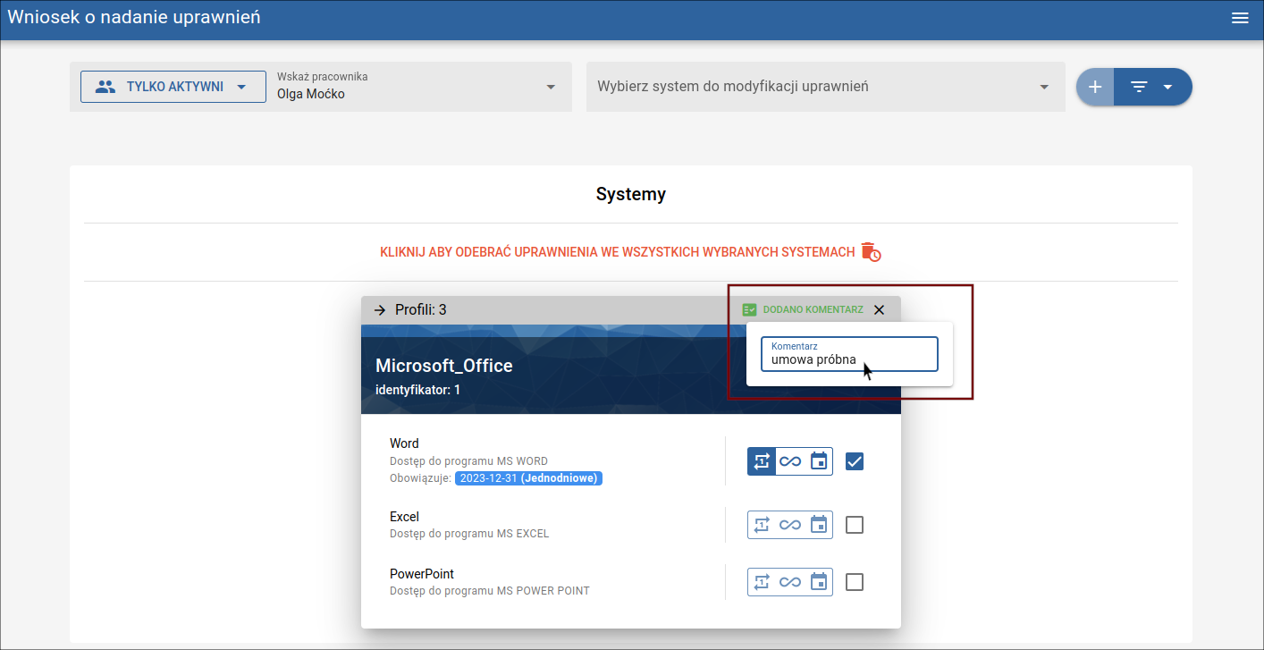Expand the TYLKO AKTYWNI dropdown

[x=173, y=87]
